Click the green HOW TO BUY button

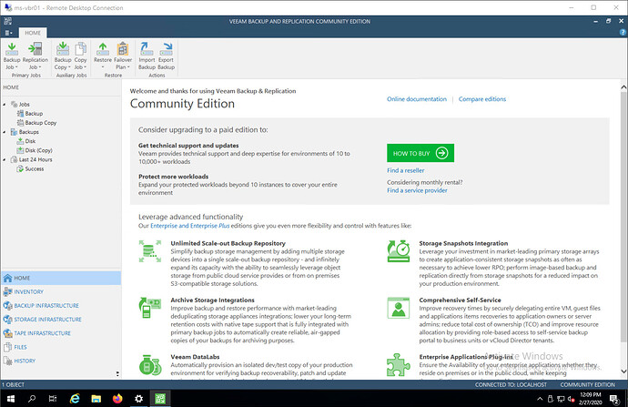click(x=420, y=153)
